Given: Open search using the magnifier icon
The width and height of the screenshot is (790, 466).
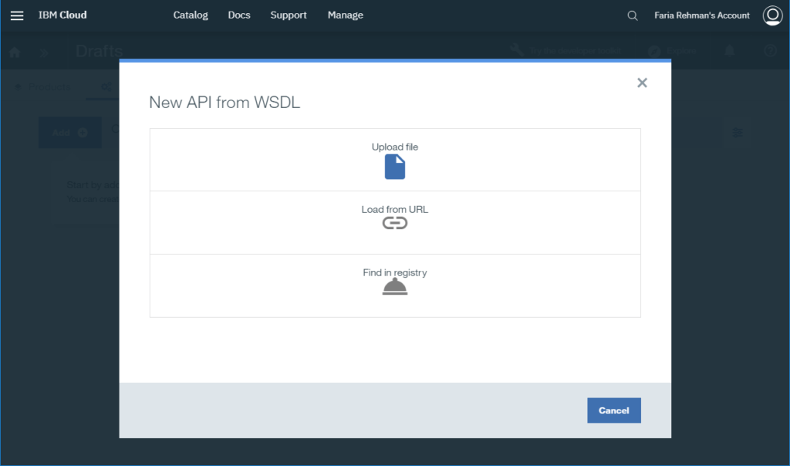Looking at the screenshot, I should coord(632,15).
